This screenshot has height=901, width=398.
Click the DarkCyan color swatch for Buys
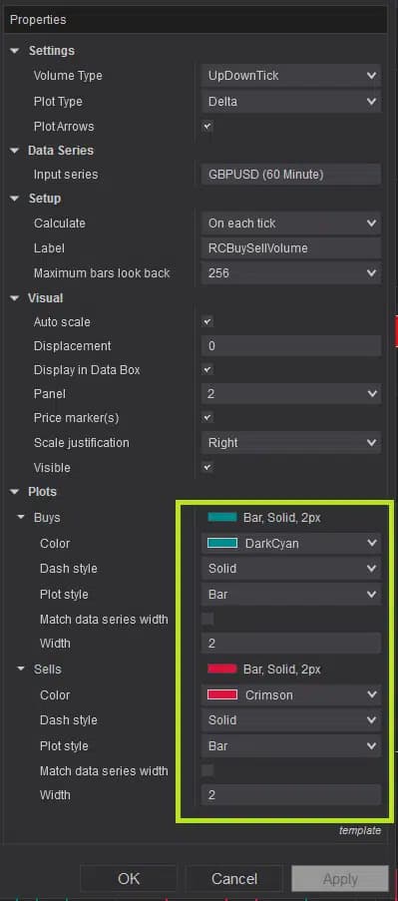222,543
